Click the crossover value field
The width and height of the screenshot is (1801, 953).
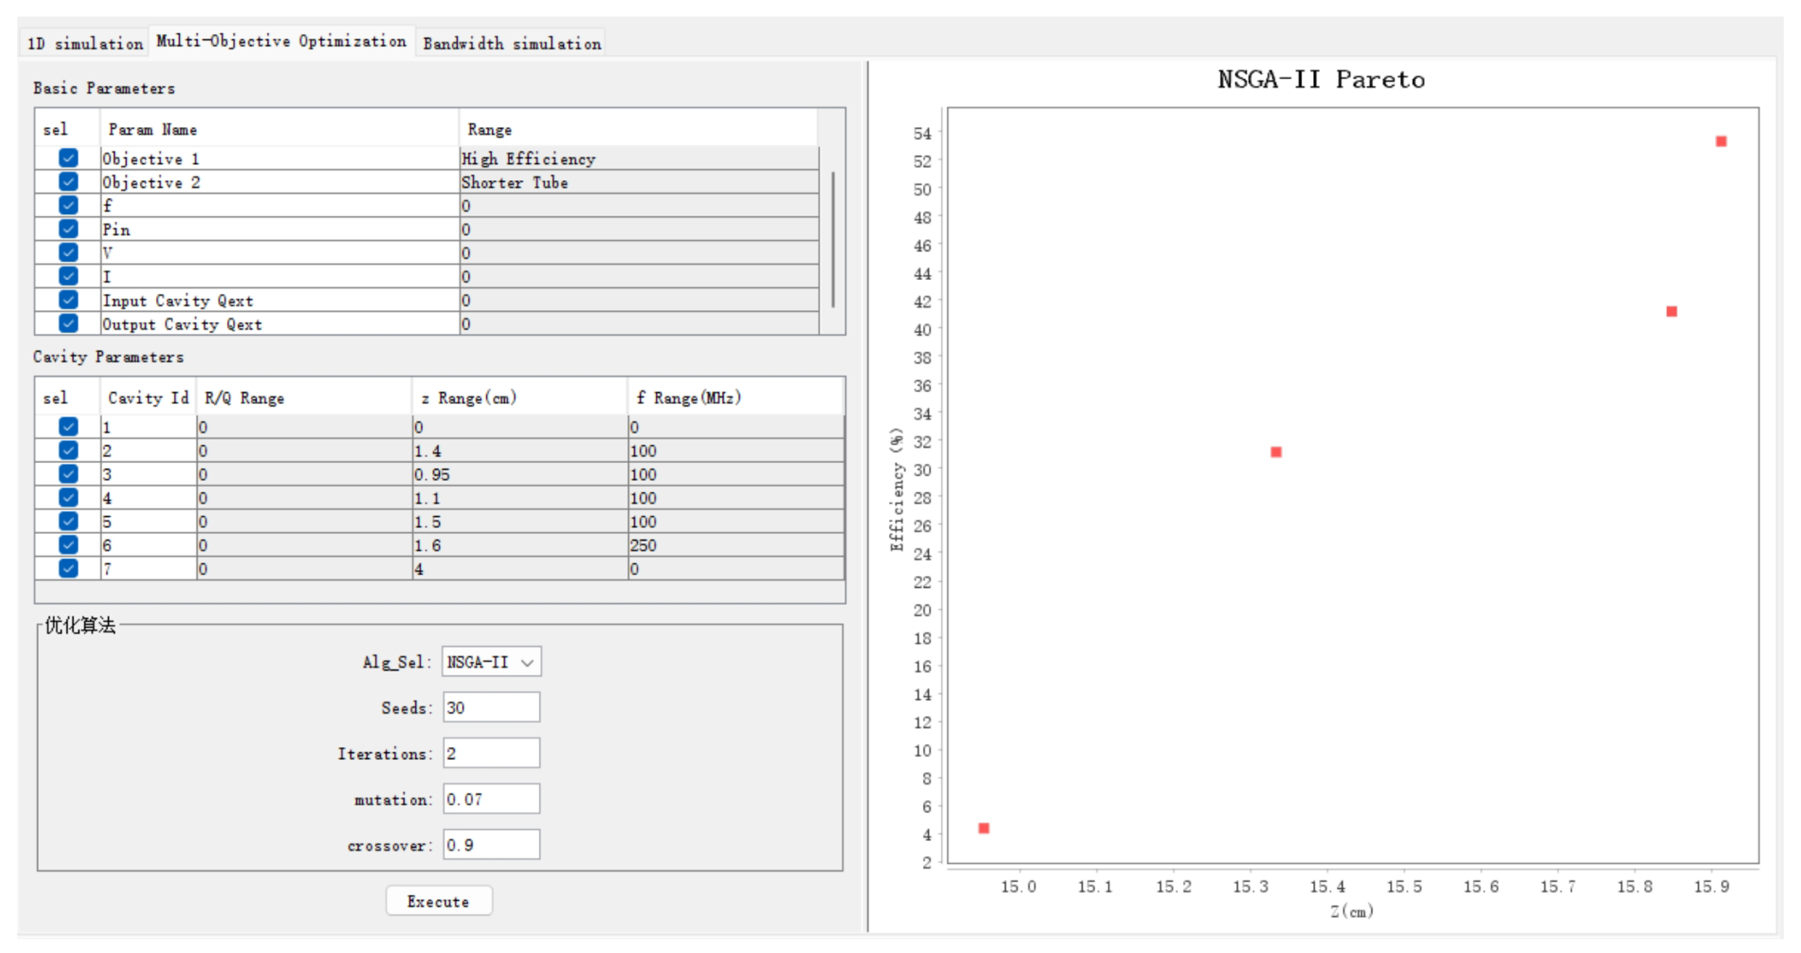[491, 845]
